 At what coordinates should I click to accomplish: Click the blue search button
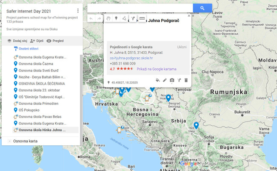point(202,8)
